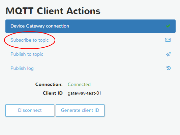Image resolution: width=180 pixels, height=135 pixels.
Task: Open Publish to topic
Action: coord(27,54)
